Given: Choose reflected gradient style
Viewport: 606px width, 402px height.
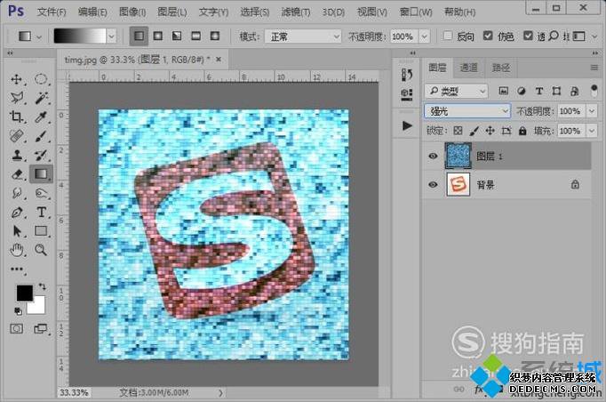Looking at the screenshot, I should click(x=196, y=36).
